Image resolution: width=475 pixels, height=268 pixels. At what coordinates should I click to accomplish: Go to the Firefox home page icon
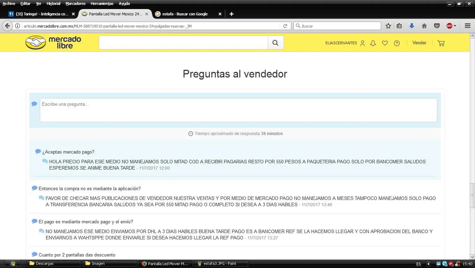pyautogui.click(x=424, y=26)
